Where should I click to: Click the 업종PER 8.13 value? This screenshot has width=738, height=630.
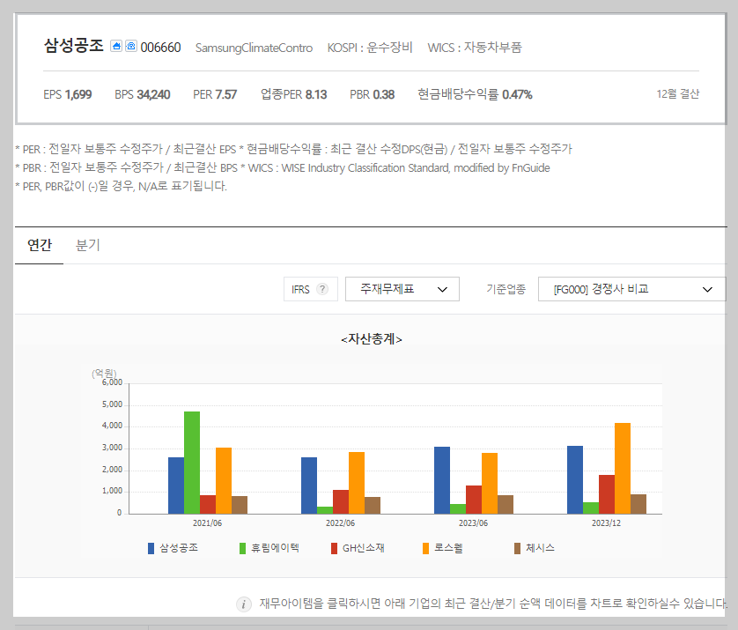point(293,94)
